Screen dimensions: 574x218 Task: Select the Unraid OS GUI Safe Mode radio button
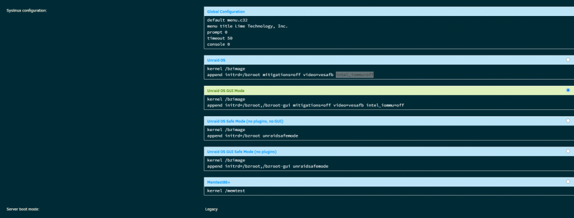coord(568,151)
